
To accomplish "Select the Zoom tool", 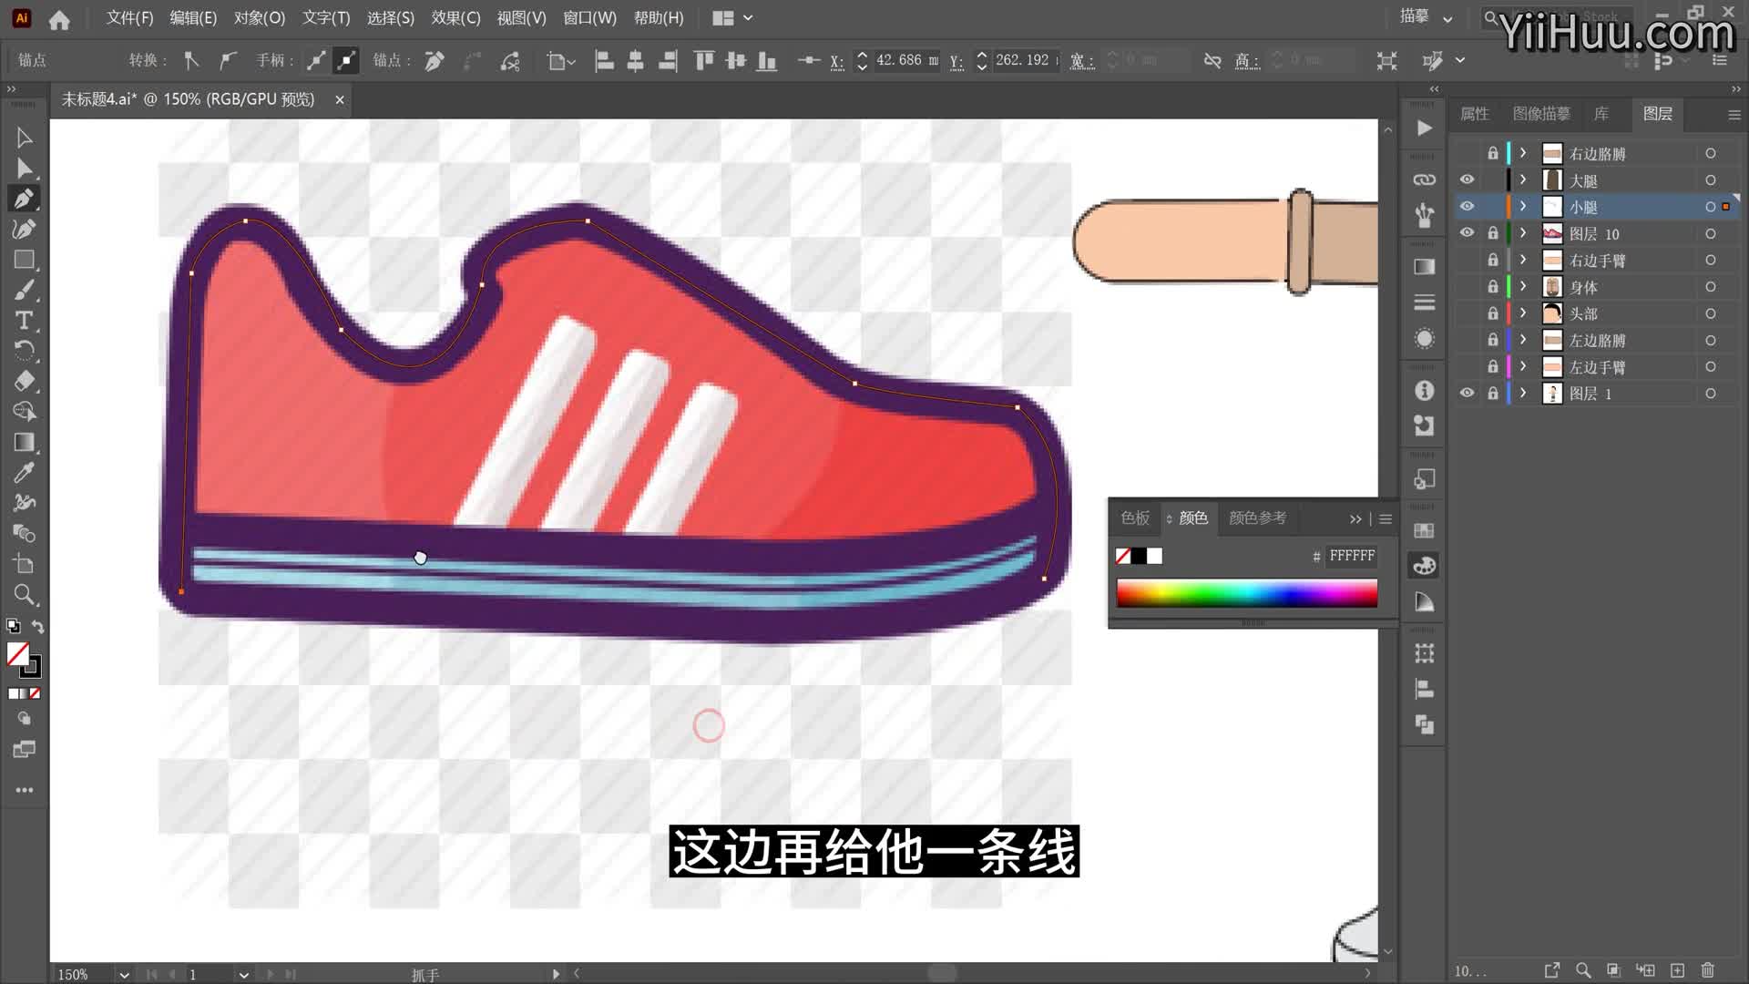I will (x=25, y=595).
